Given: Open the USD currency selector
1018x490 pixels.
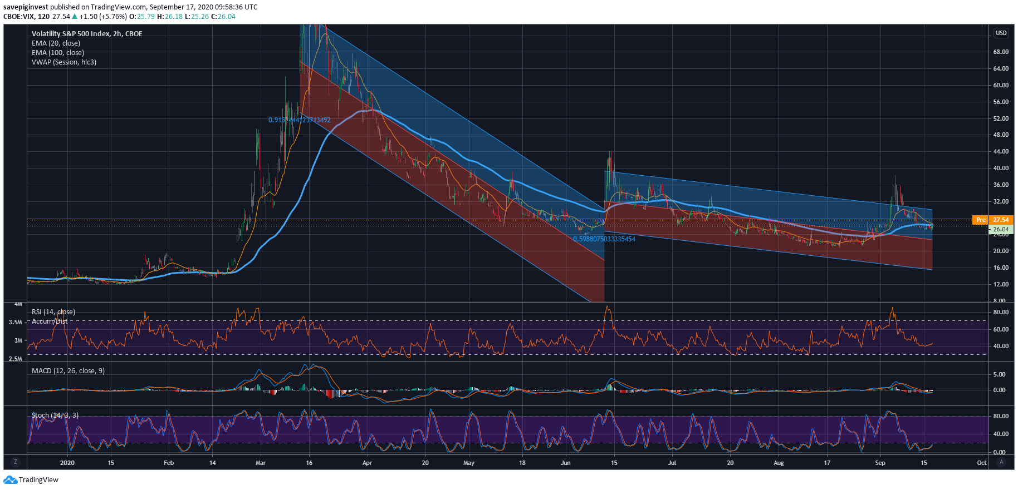Looking at the screenshot, I should pos(1001,33).
